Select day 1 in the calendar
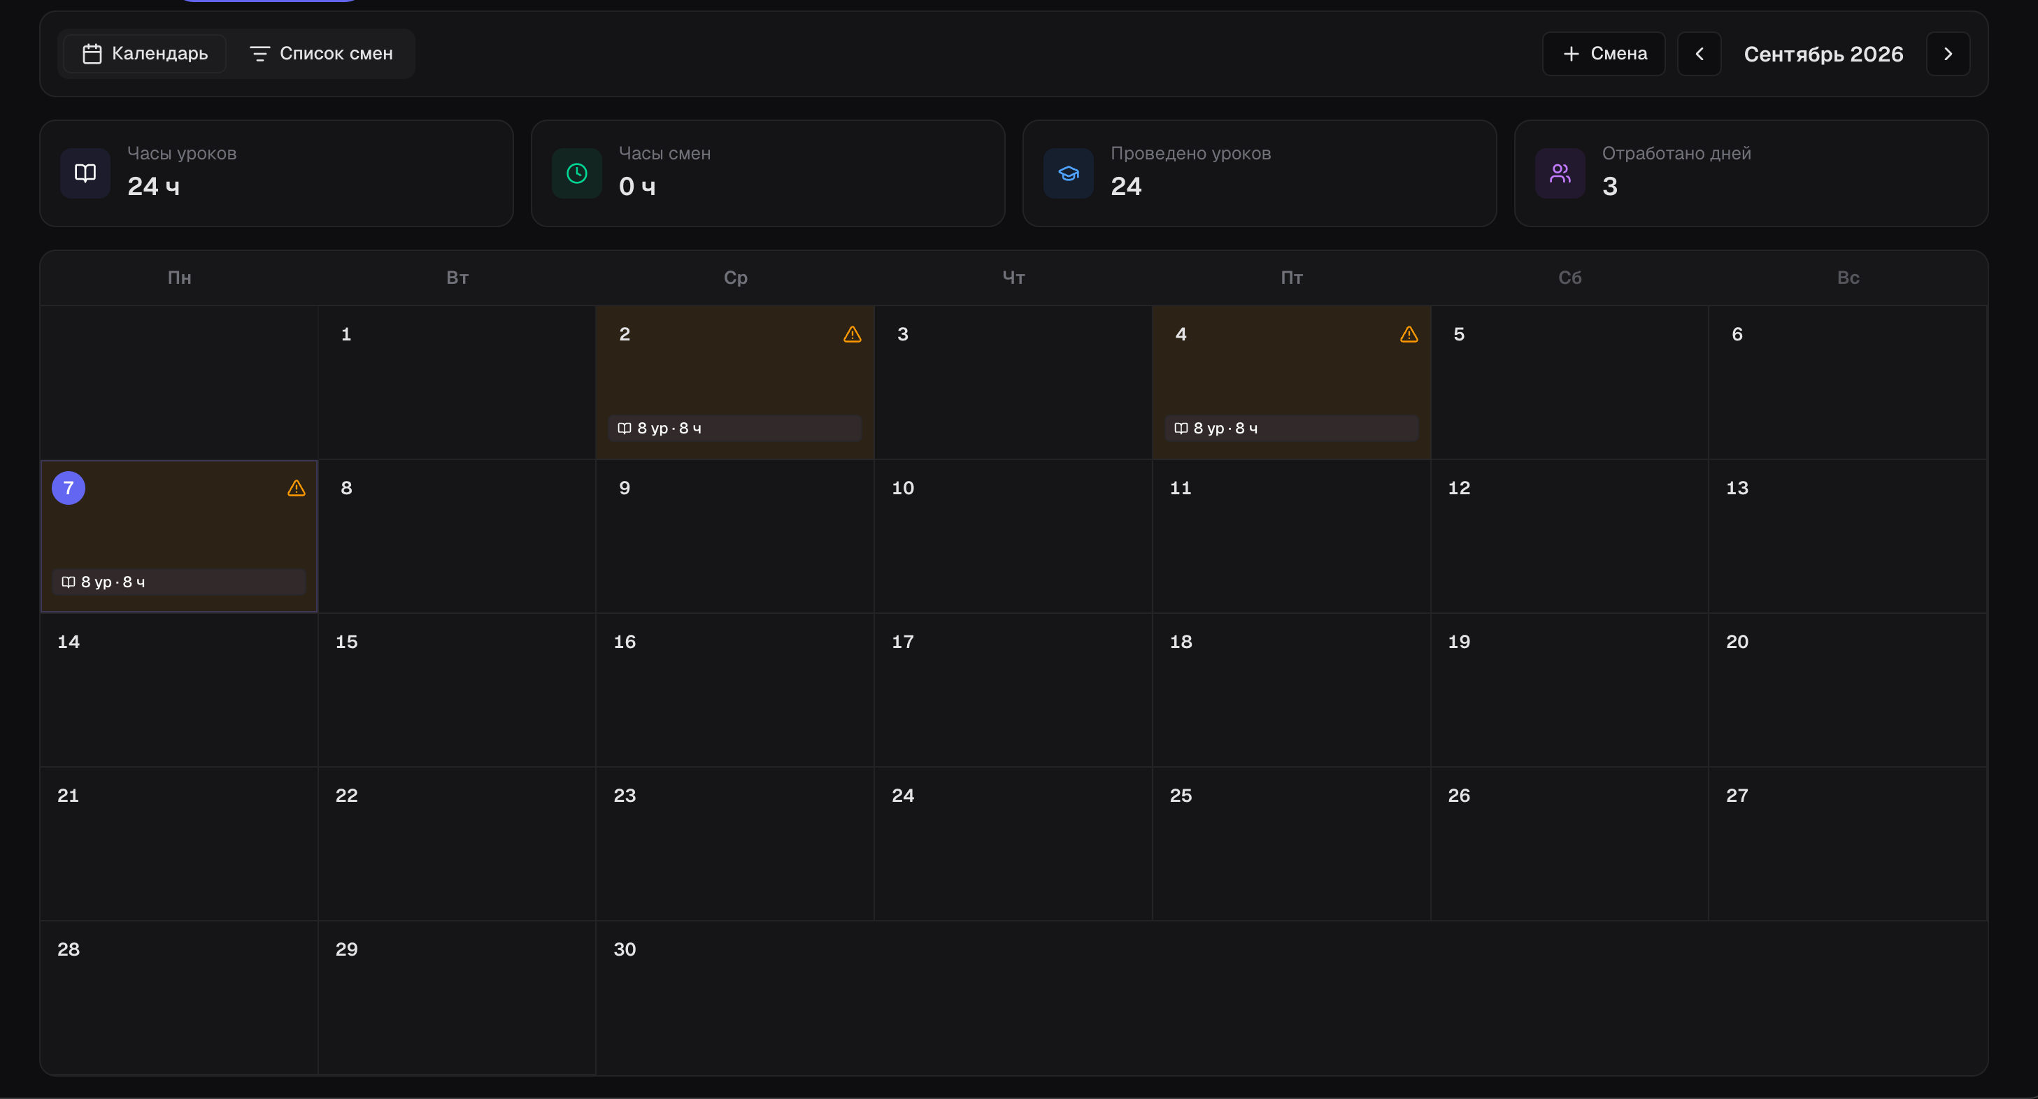 point(457,382)
